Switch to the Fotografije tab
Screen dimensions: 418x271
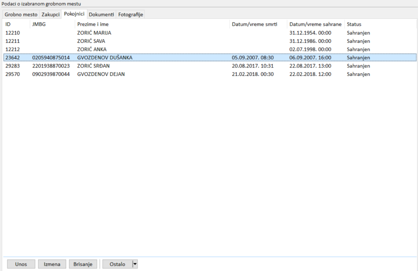tap(130, 15)
